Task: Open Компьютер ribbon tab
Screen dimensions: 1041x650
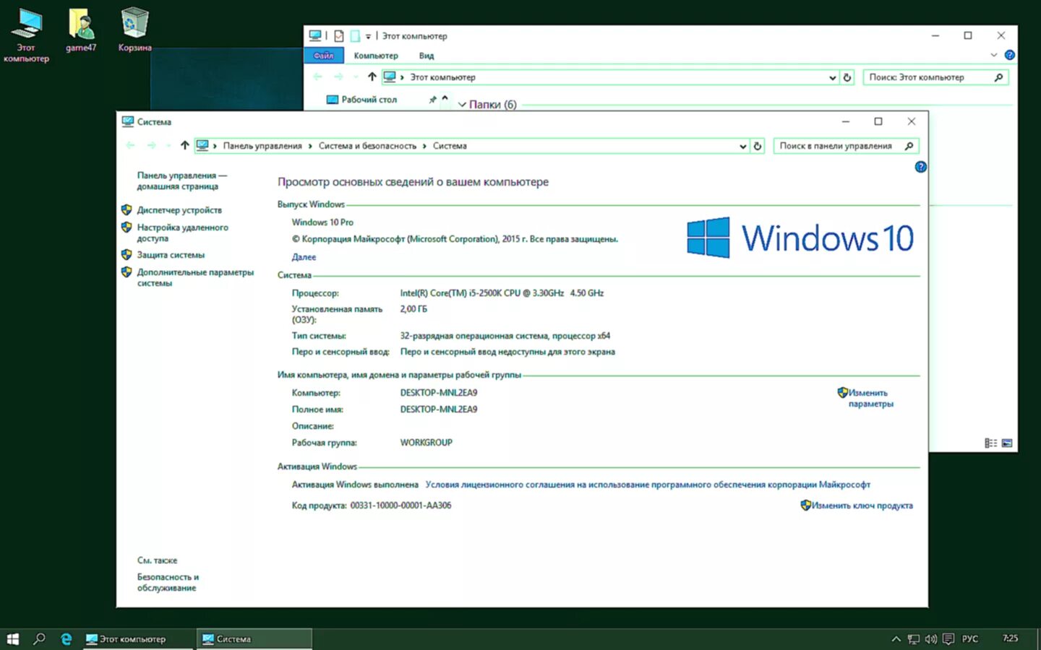Action: click(x=376, y=56)
